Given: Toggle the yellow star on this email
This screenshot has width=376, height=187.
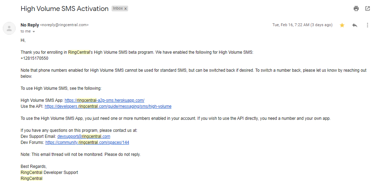Looking at the screenshot, I should point(342,25).
